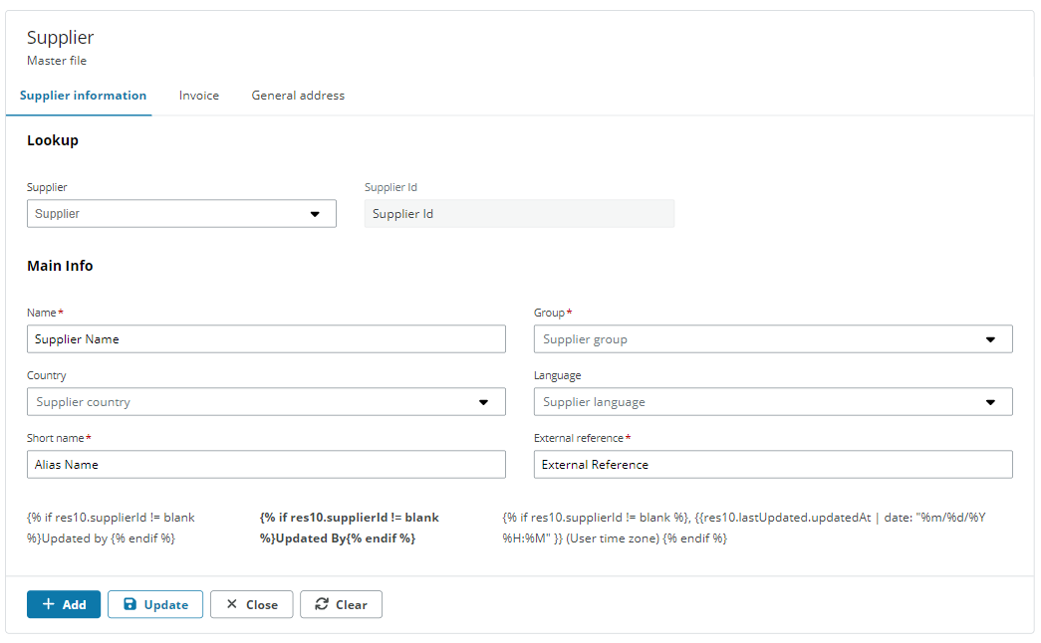Click the Supplier country combo box

pos(266,401)
